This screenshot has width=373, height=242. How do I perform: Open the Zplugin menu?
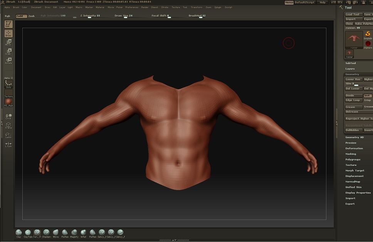(218, 7)
